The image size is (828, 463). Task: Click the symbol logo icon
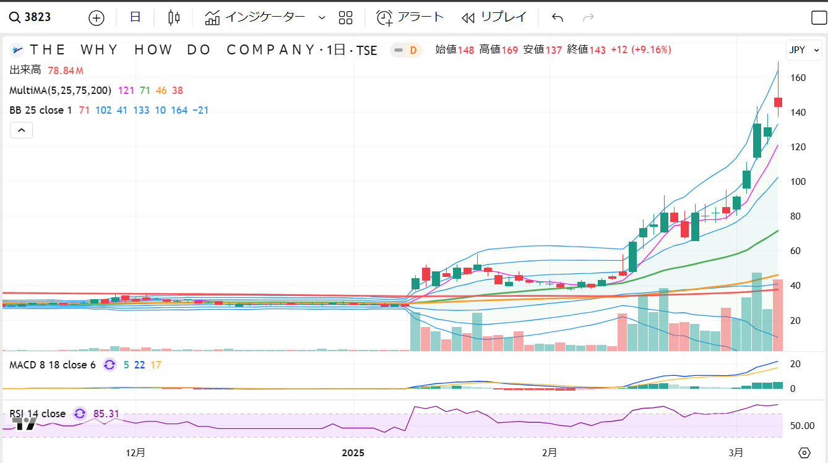point(17,50)
